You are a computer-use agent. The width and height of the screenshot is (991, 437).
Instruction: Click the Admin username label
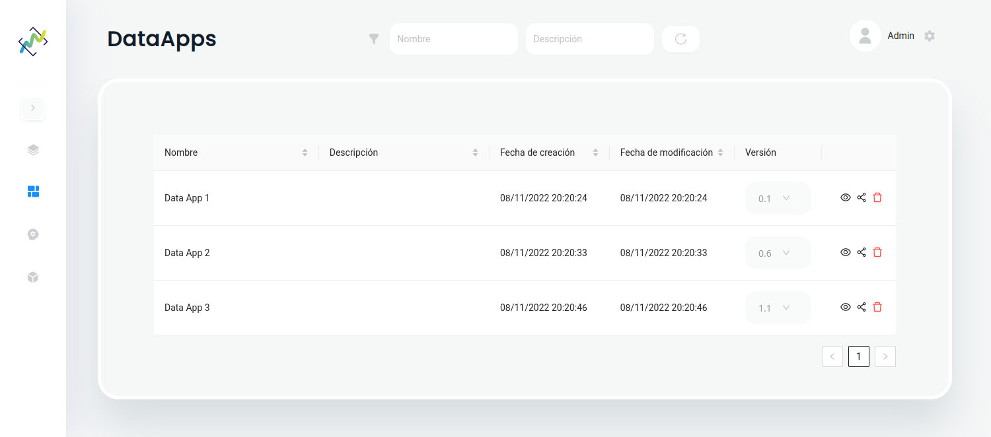point(900,36)
